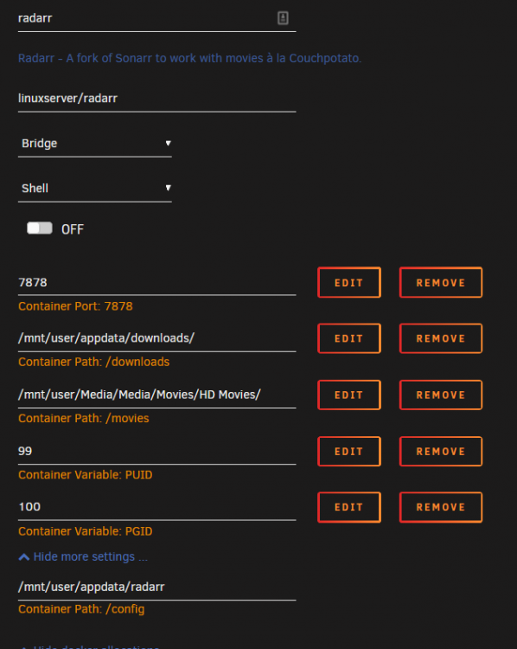The width and height of the screenshot is (517, 649).
Task: Click the repository field linuxserver/radarr
Action: click(x=156, y=99)
